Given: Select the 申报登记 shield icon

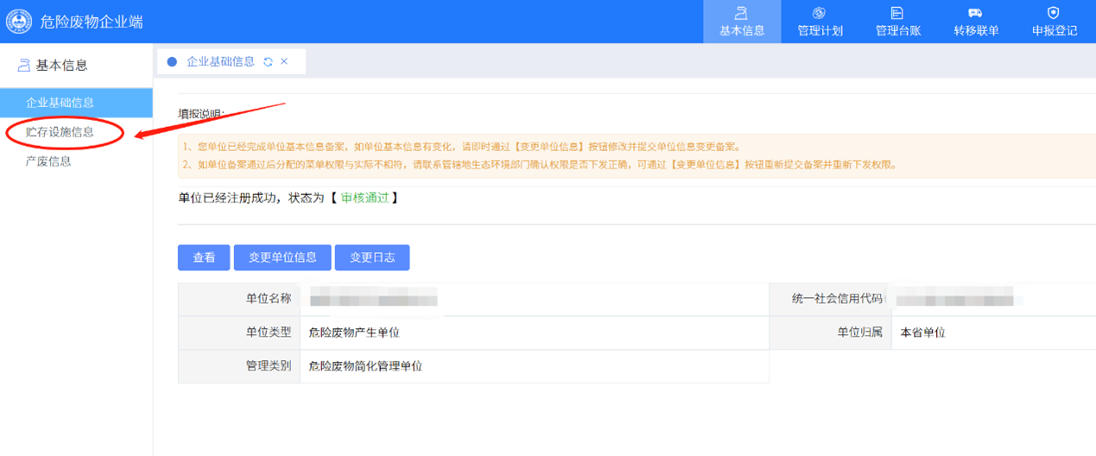Looking at the screenshot, I should coord(1053,13).
